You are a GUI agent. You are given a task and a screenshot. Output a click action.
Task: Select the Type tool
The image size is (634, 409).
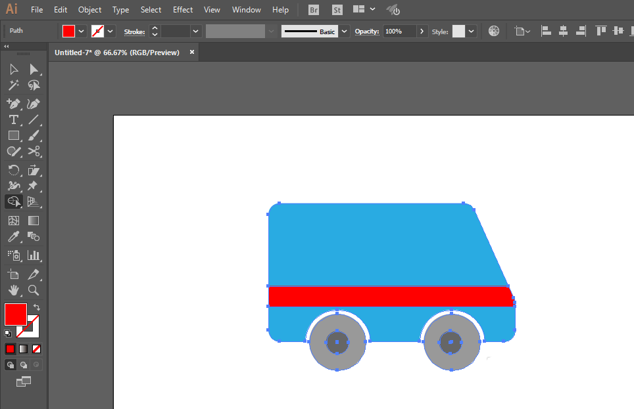point(13,119)
